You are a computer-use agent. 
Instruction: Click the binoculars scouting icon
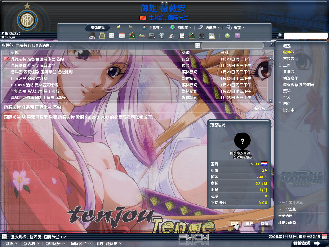tap(201, 36)
